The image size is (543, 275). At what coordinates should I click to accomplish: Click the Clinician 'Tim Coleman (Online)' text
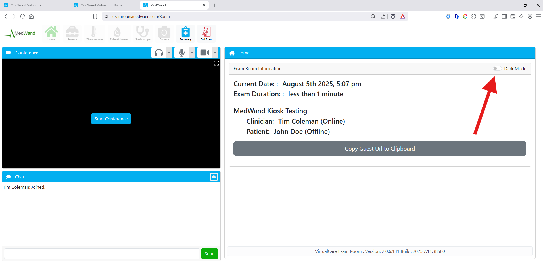(312, 121)
